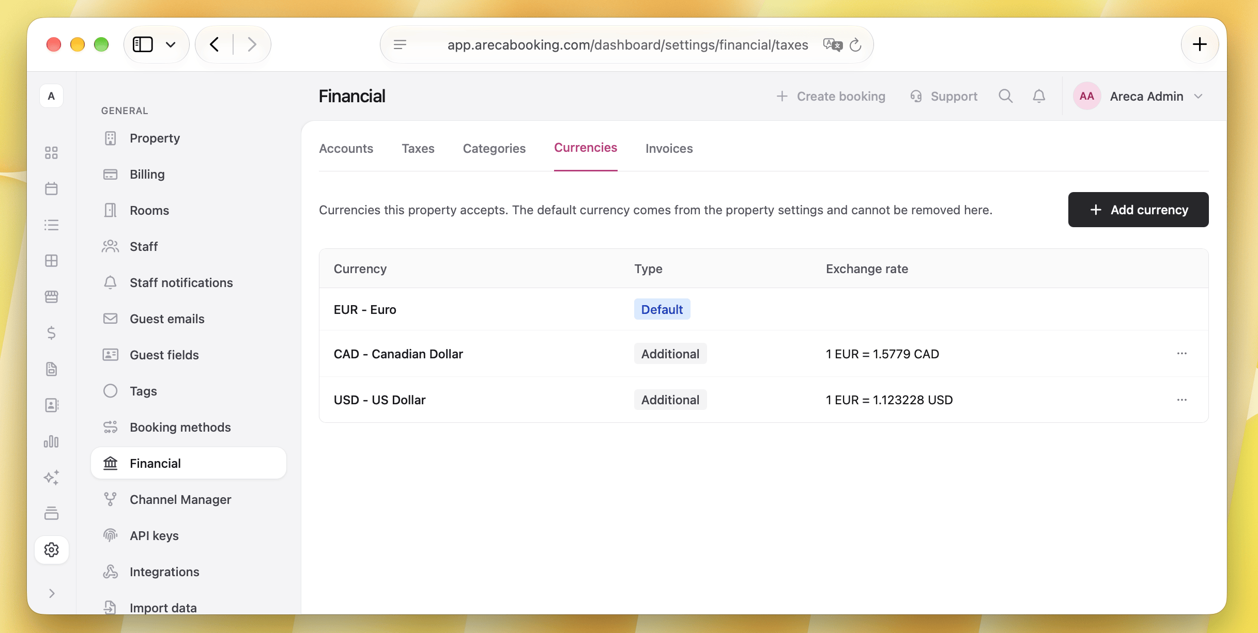Open Areca Admin account dropdown

coord(1139,96)
